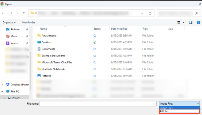
Task: Click 'Microsoft Teams Chat Files' folder name
Action: 57,62
